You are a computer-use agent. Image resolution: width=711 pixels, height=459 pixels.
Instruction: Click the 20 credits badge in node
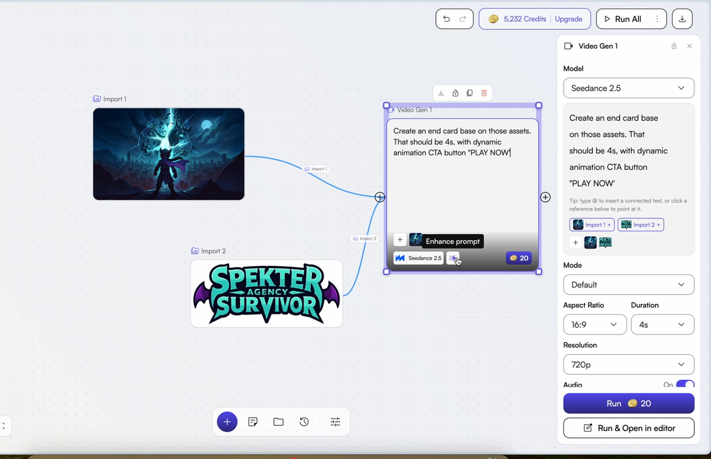[x=519, y=258]
